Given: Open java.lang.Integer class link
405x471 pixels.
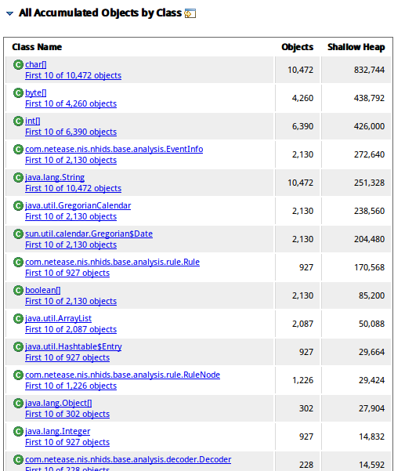Looking at the screenshot, I should (x=58, y=431).
